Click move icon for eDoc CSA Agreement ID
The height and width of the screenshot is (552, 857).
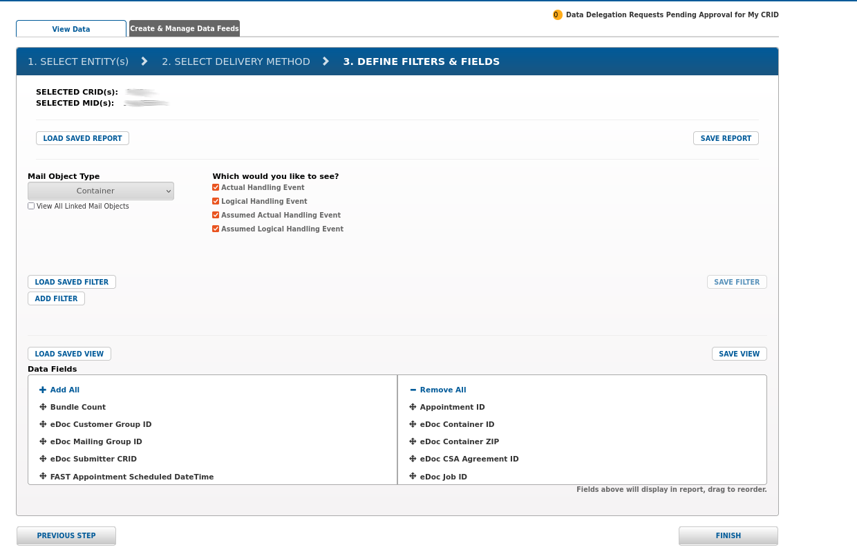tap(413, 459)
